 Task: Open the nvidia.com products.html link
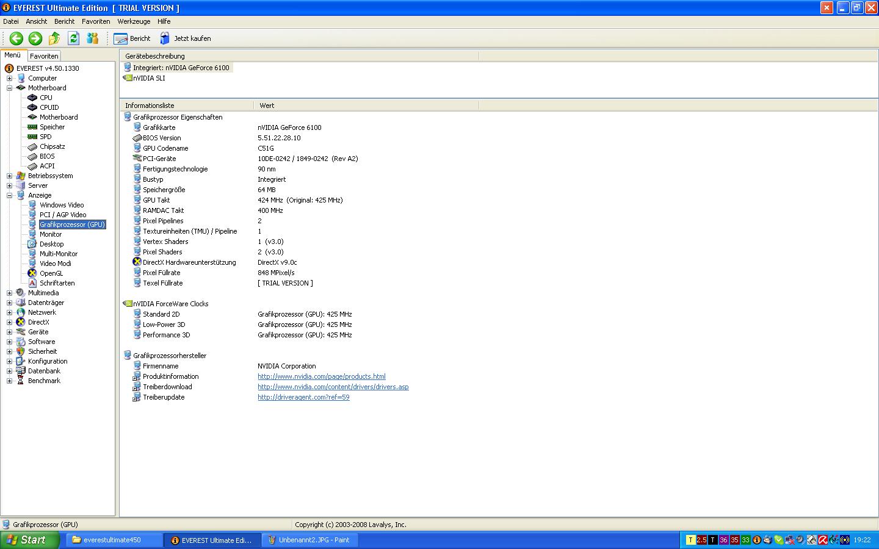pos(322,376)
